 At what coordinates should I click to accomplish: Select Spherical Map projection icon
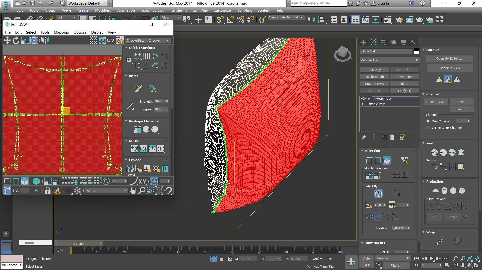pyautogui.click(x=453, y=191)
